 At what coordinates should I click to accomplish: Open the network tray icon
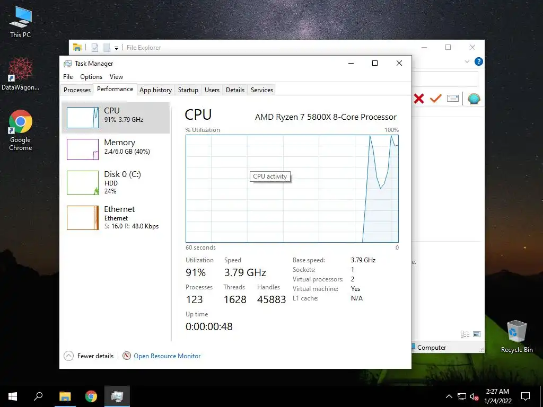(x=462, y=396)
